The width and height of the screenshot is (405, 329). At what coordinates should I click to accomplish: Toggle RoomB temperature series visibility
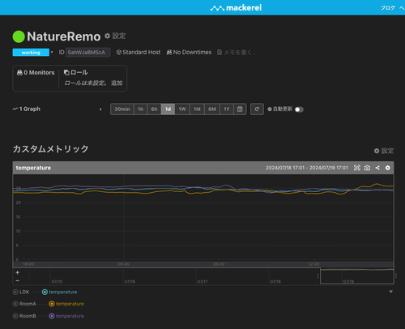[66, 316]
